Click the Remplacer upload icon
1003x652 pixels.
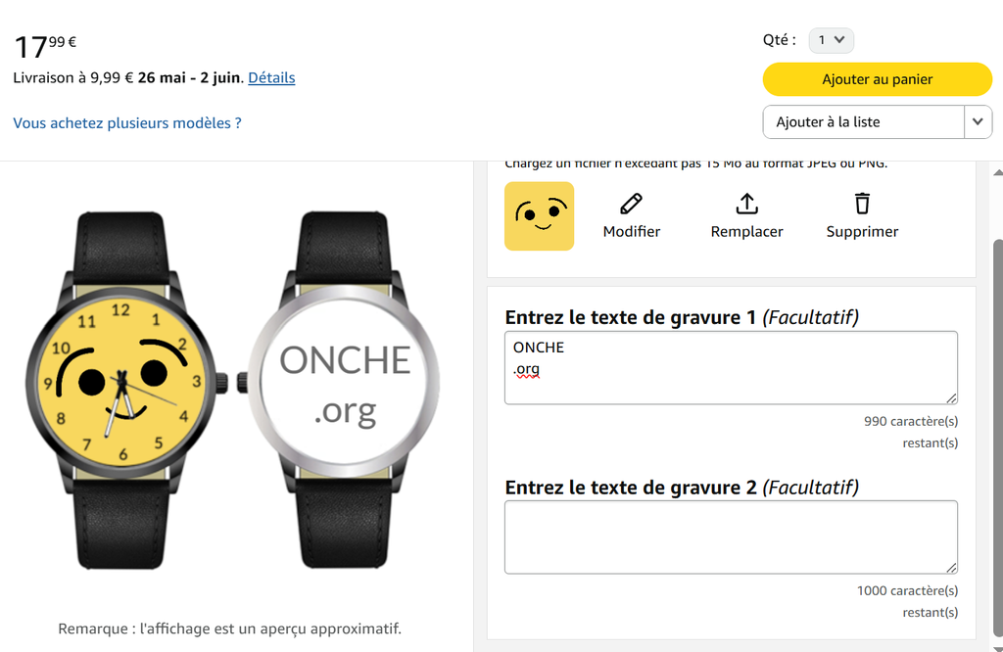pyautogui.click(x=746, y=204)
